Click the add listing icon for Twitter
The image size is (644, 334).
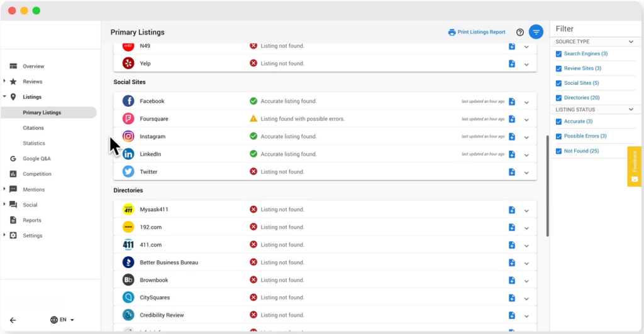[512, 172]
